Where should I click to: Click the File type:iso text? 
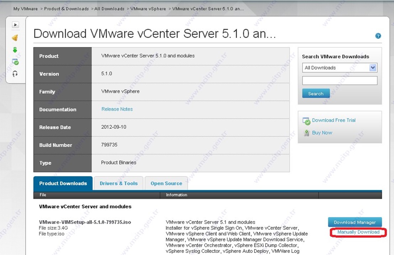(x=52, y=234)
